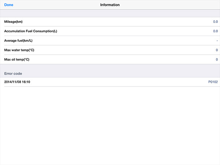
Task: Click the Average fuel dash value
Action: [217, 41]
